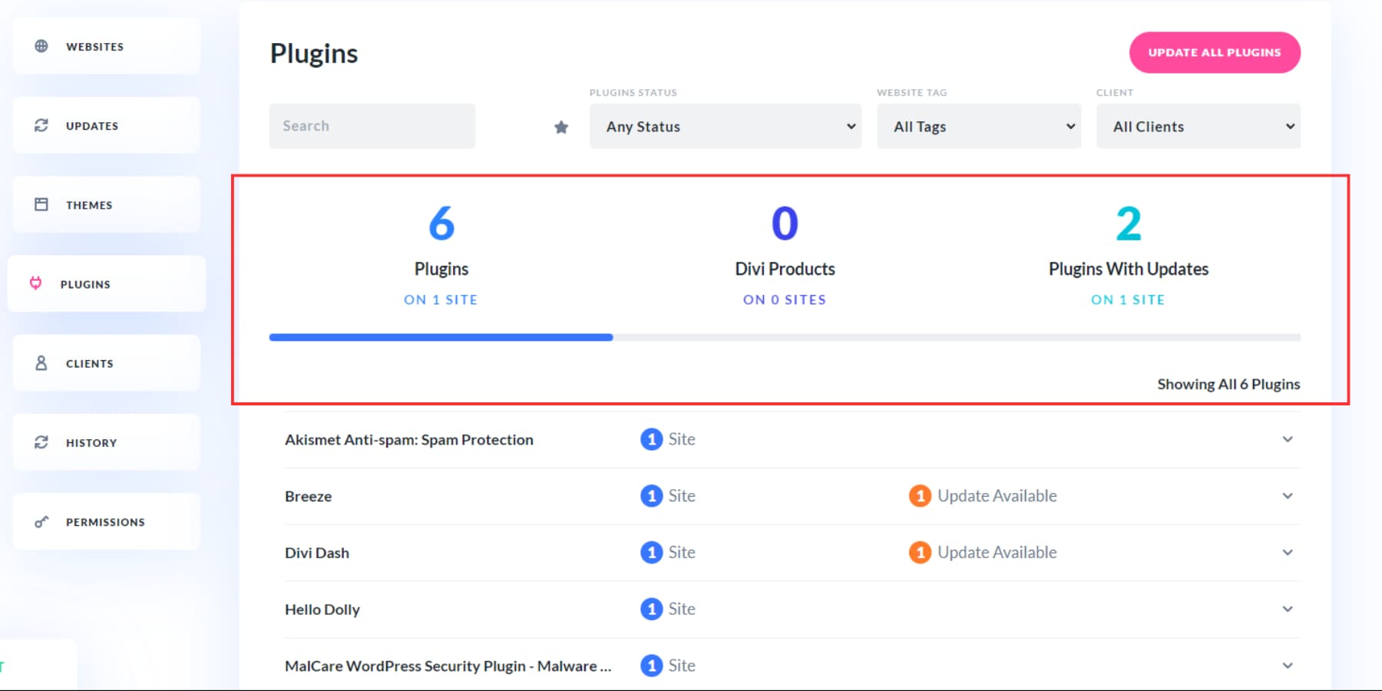Select the Permissions key icon
Viewport: 1382px width, 691px height.
(41, 521)
